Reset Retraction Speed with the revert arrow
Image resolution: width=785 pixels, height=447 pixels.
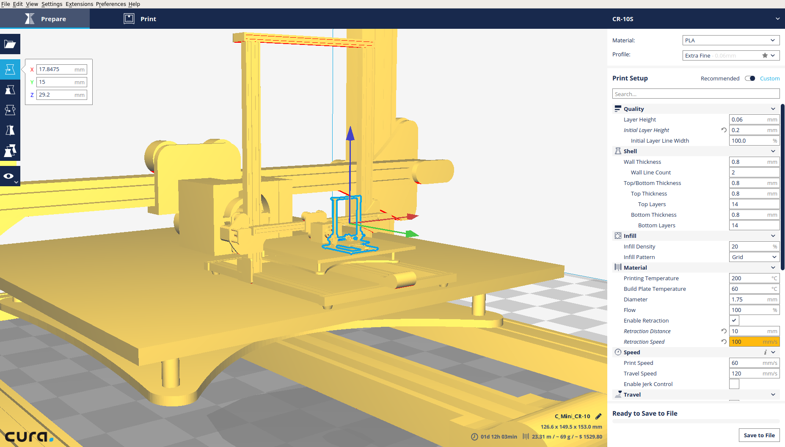point(724,342)
